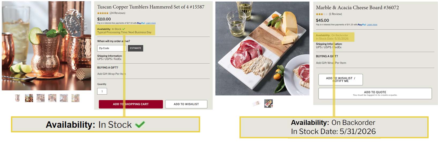Click the main copper tumblers product image
Image resolution: width=438 pixels, height=142 pixels.
[x=46, y=46]
